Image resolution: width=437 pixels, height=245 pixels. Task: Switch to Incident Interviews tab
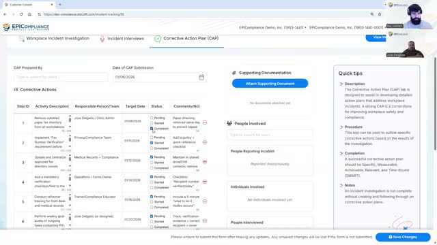(x=122, y=39)
